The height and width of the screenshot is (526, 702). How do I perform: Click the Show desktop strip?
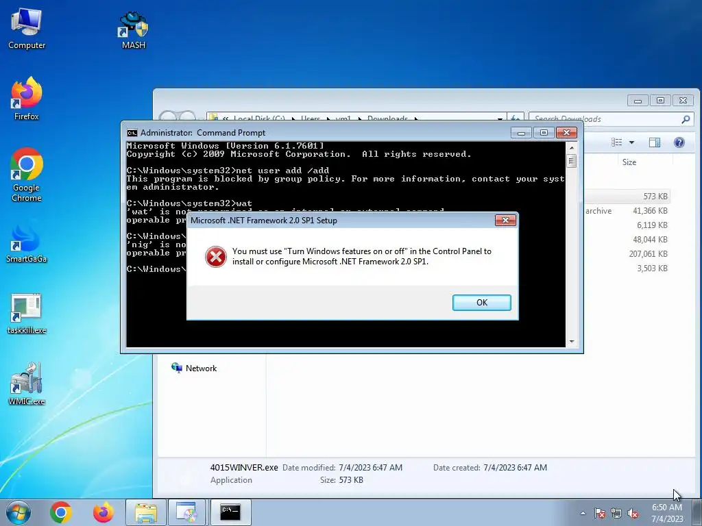(697, 512)
